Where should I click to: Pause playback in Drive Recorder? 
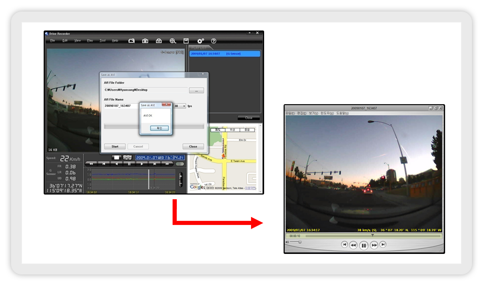(x=129, y=164)
